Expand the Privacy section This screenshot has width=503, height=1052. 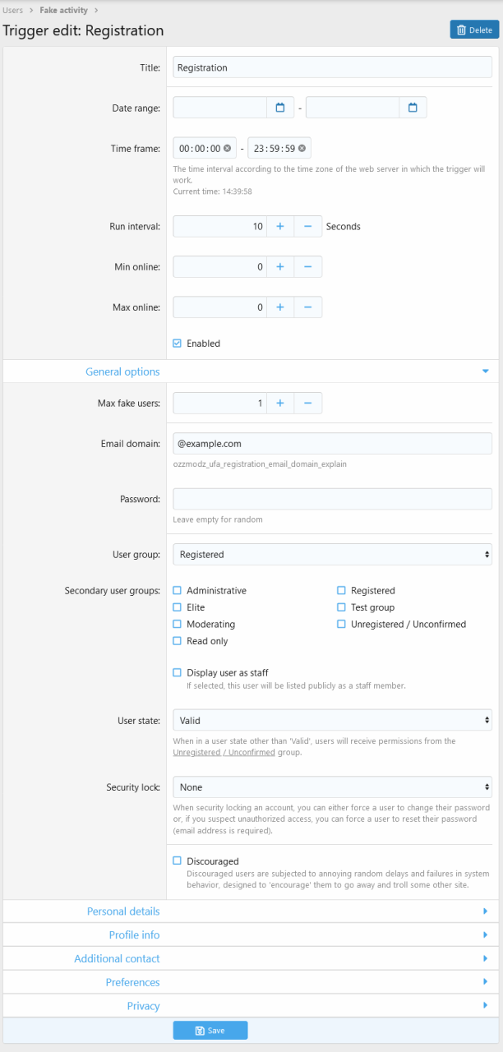(x=143, y=1006)
